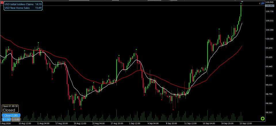
Task: Click the Open 01:48:30 Closed status box
Action: click(x=10, y=108)
